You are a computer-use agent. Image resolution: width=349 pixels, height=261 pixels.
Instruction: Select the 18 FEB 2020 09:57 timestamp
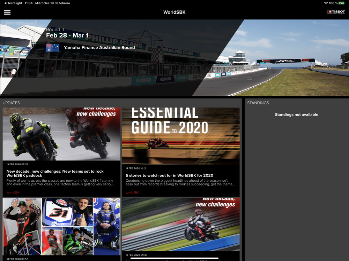pyautogui.click(x=17, y=259)
